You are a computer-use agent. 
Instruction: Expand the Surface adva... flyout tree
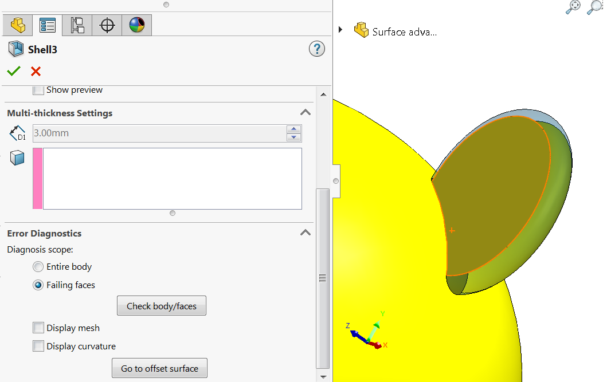pyautogui.click(x=341, y=30)
